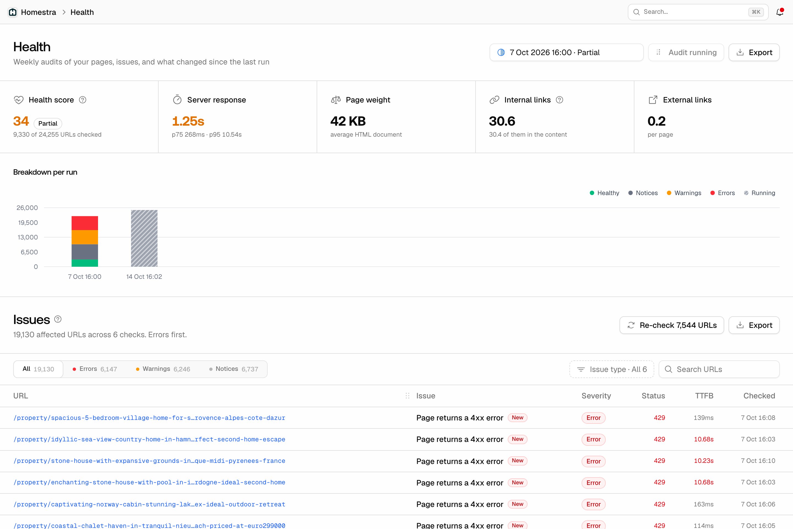Viewport: 793px width, 529px height.
Task: Click the orange Warnings segment of 7 Oct bar
Action: pyautogui.click(x=85, y=237)
